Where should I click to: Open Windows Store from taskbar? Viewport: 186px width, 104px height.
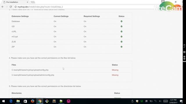(25, 101)
